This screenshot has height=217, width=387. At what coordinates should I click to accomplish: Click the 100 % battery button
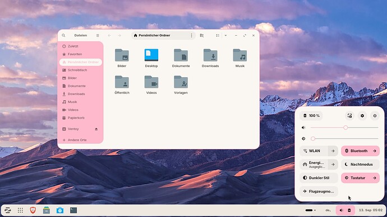[311, 116]
